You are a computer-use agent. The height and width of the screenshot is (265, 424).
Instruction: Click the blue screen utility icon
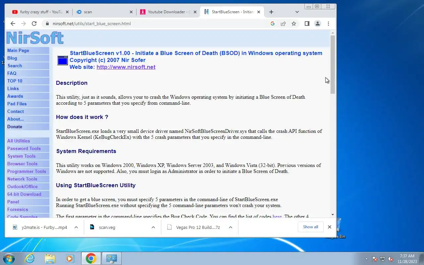[x=63, y=60]
